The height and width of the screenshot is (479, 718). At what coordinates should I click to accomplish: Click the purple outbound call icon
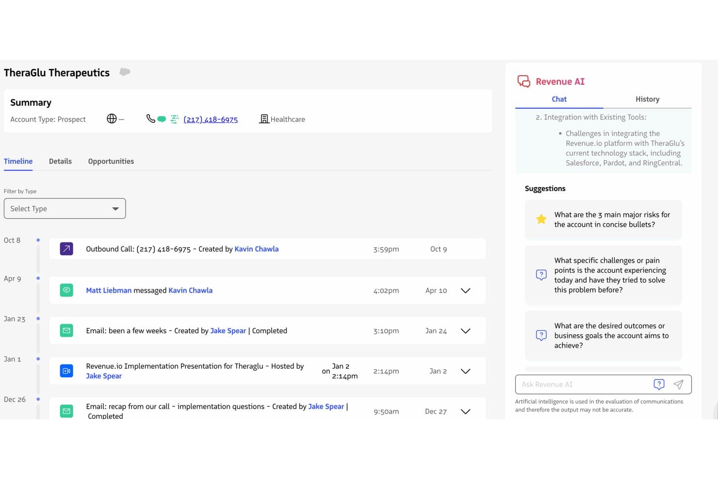click(66, 249)
